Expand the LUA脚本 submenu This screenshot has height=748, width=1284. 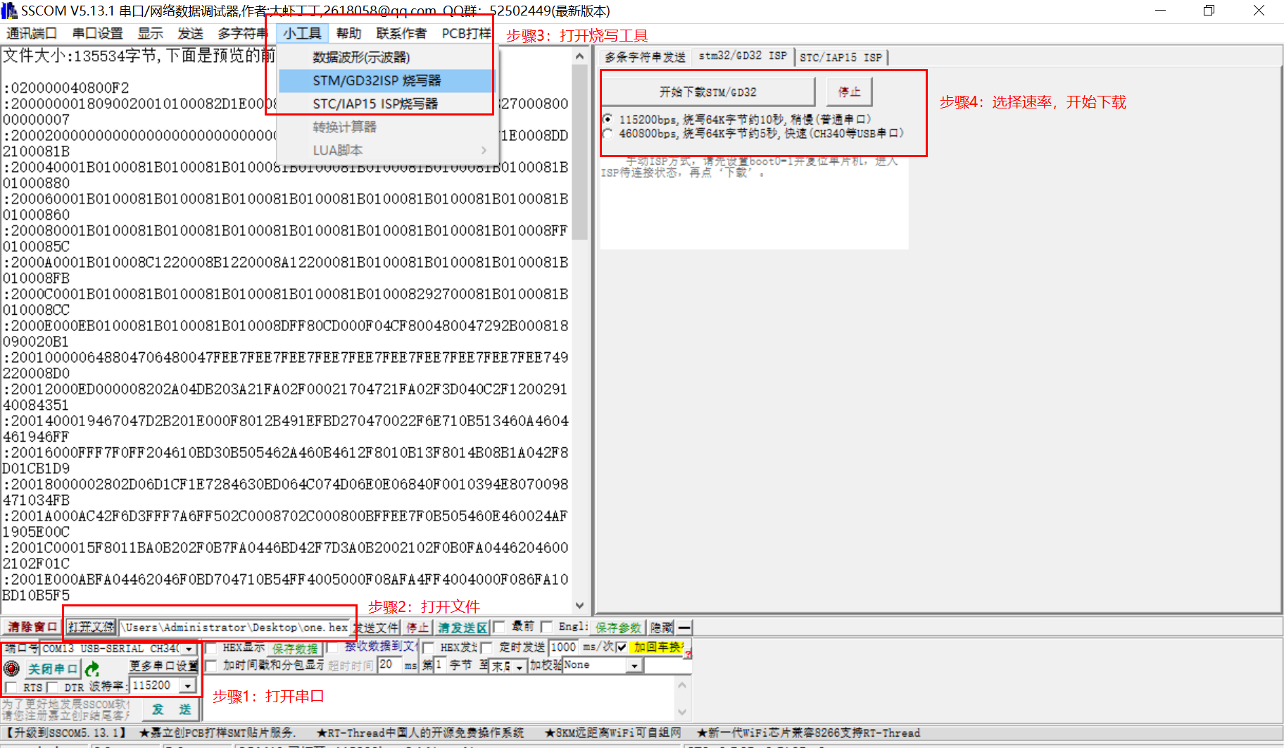click(x=384, y=149)
